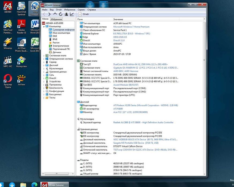
Task: Open the Realtek ALC888 audio link
Action: click(143, 122)
